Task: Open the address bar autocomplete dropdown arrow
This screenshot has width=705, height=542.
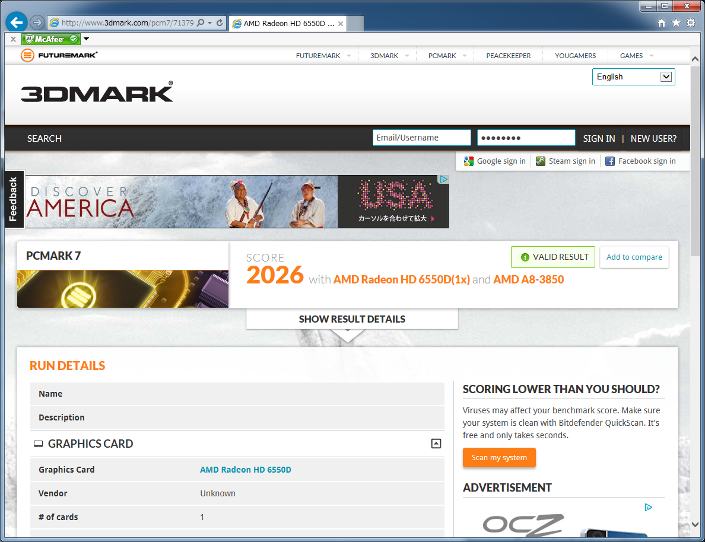Action: [x=209, y=23]
